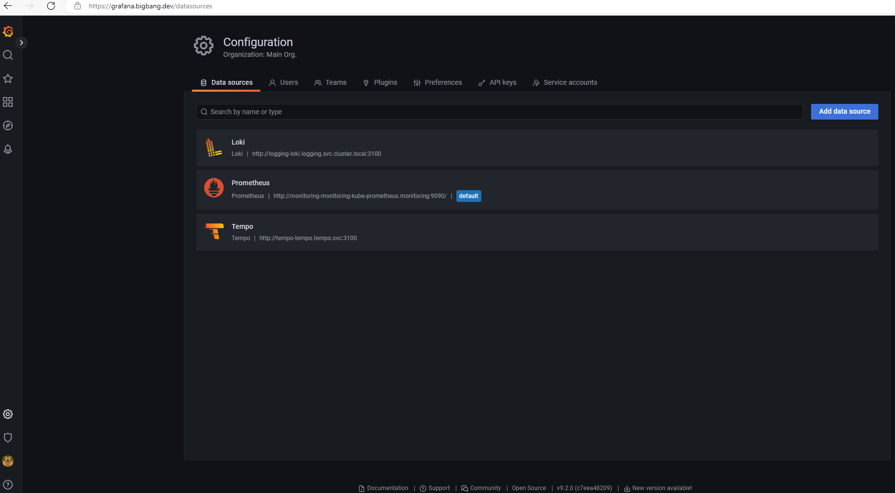Click the Add data source button

point(844,112)
